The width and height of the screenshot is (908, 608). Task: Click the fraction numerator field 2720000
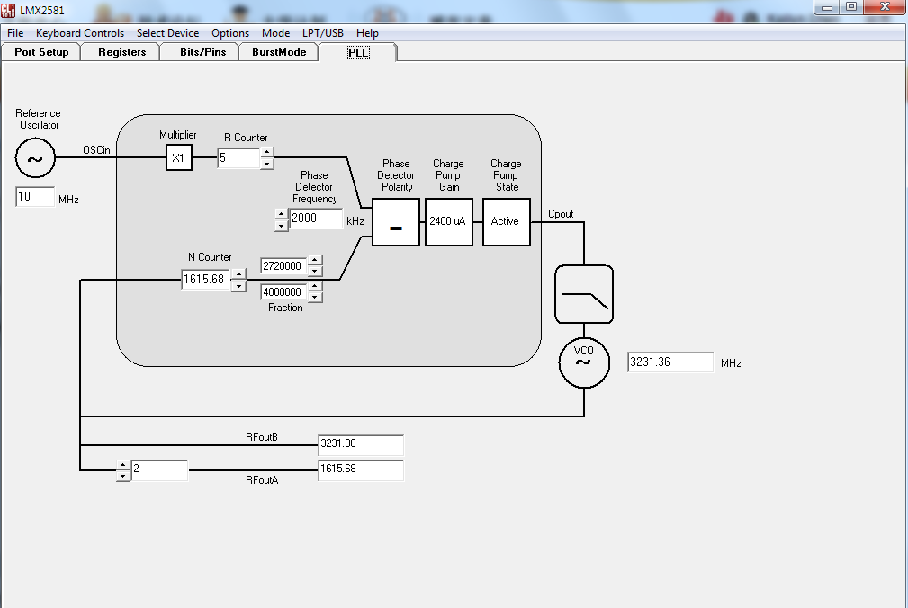283,265
